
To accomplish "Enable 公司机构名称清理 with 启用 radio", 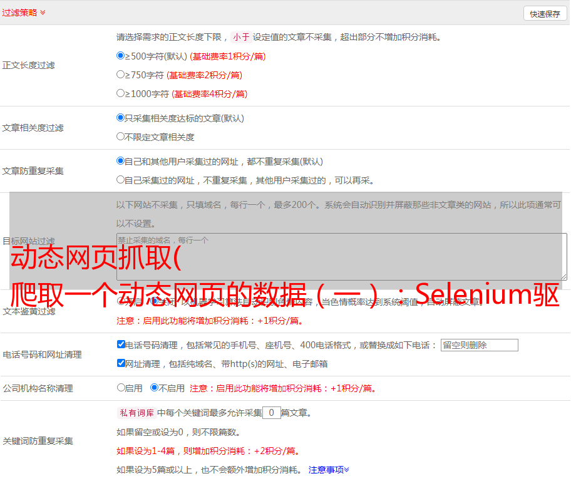I will point(121,388).
